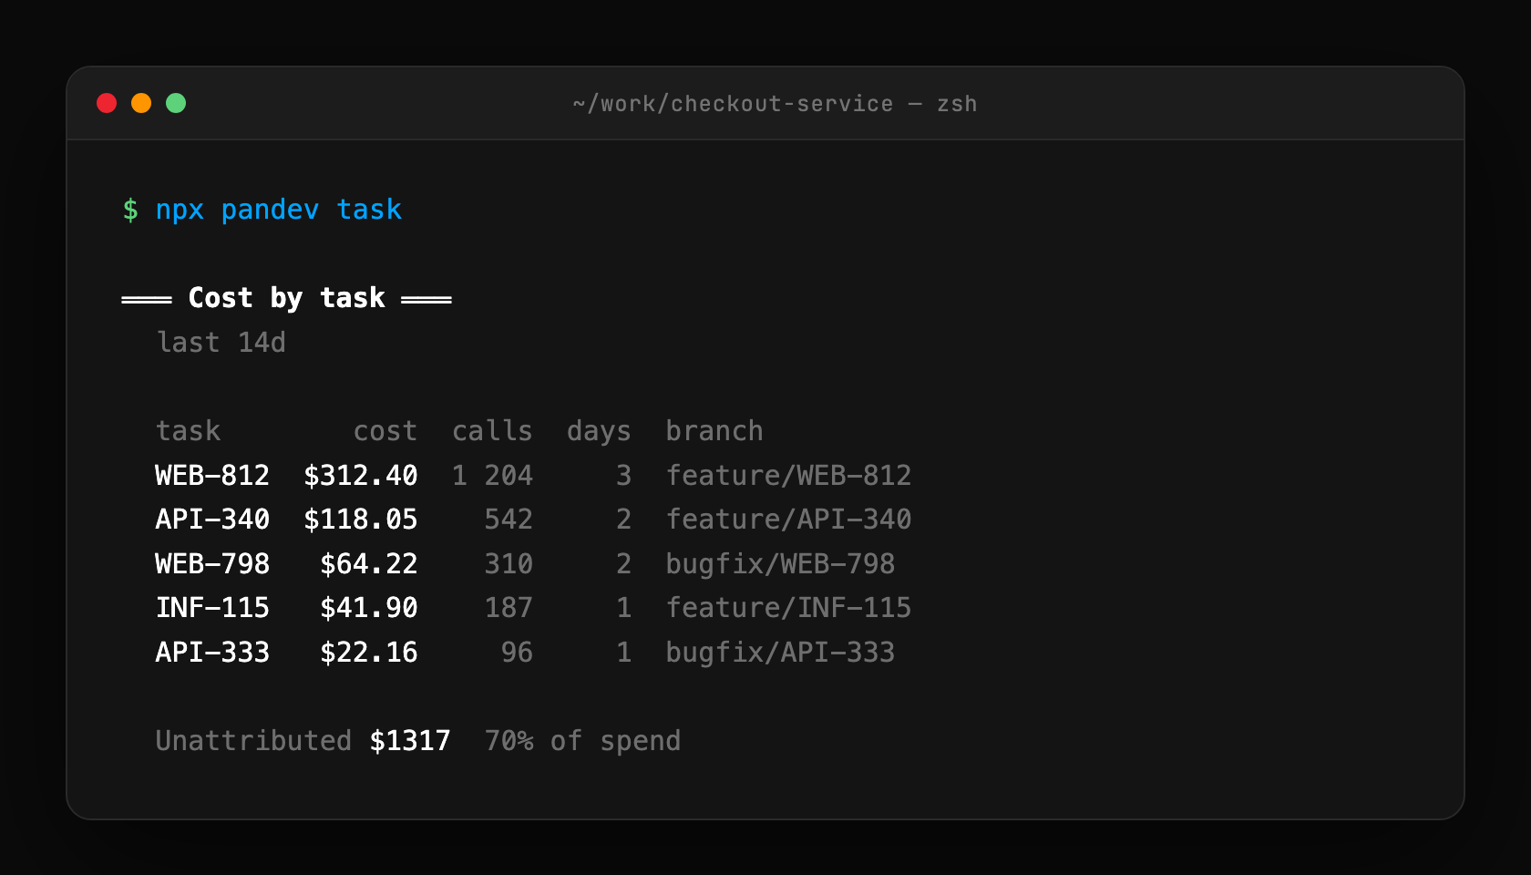
Task: Click the branch 'feature/INF-115'
Action: tap(788, 608)
